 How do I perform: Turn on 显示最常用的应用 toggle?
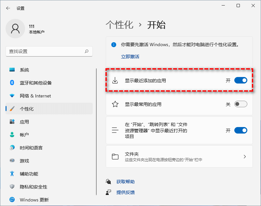(x=241, y=104)
